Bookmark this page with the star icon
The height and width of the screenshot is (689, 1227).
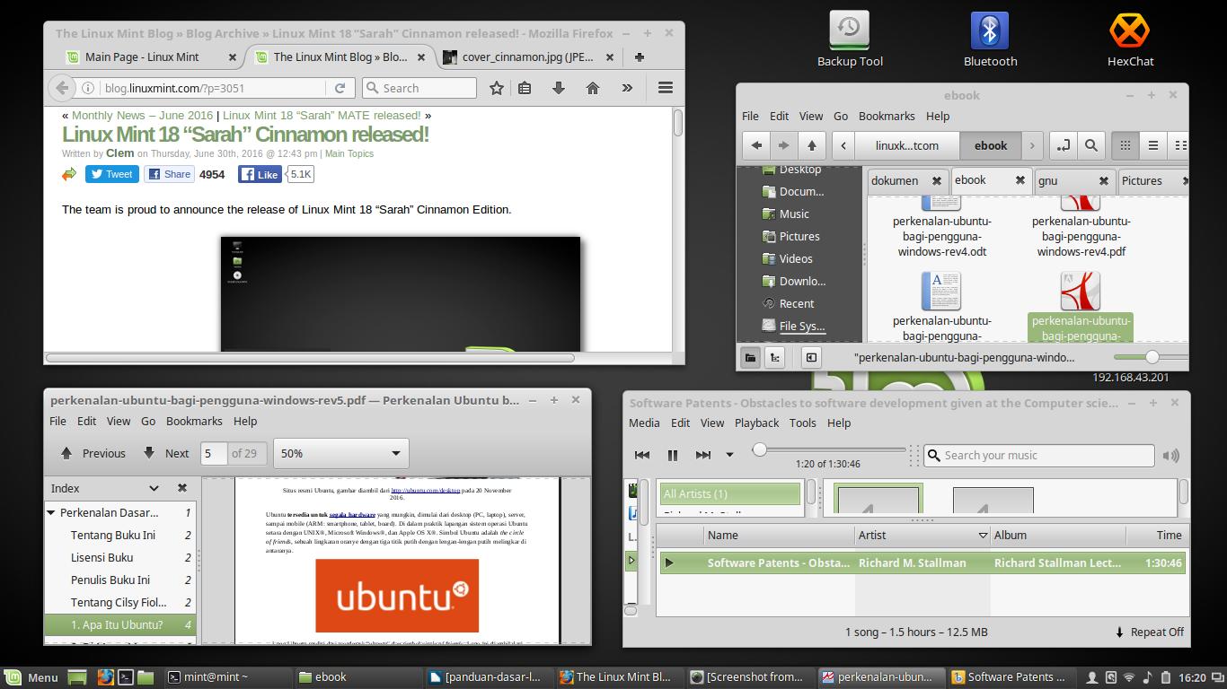(496, 88)
